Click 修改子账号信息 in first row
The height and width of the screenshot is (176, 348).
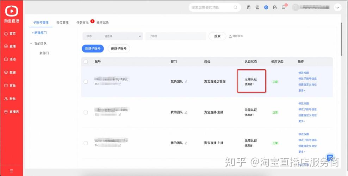tap(307, 79)
